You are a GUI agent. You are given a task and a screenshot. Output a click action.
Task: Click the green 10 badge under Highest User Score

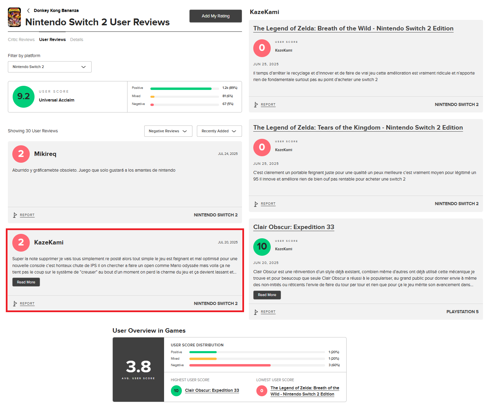pyautogui.click(x=176, y=391)
